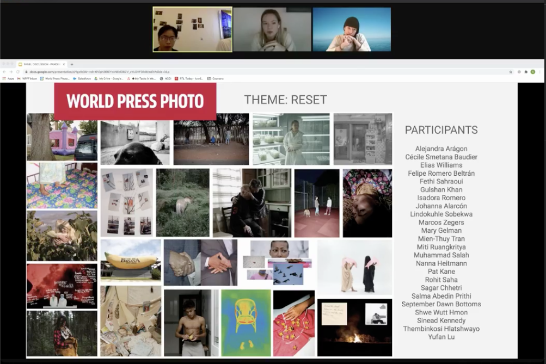Click the name Johanna Alarcón
Image resolution: width=546 pixels, height=364 pixels.
441,206
